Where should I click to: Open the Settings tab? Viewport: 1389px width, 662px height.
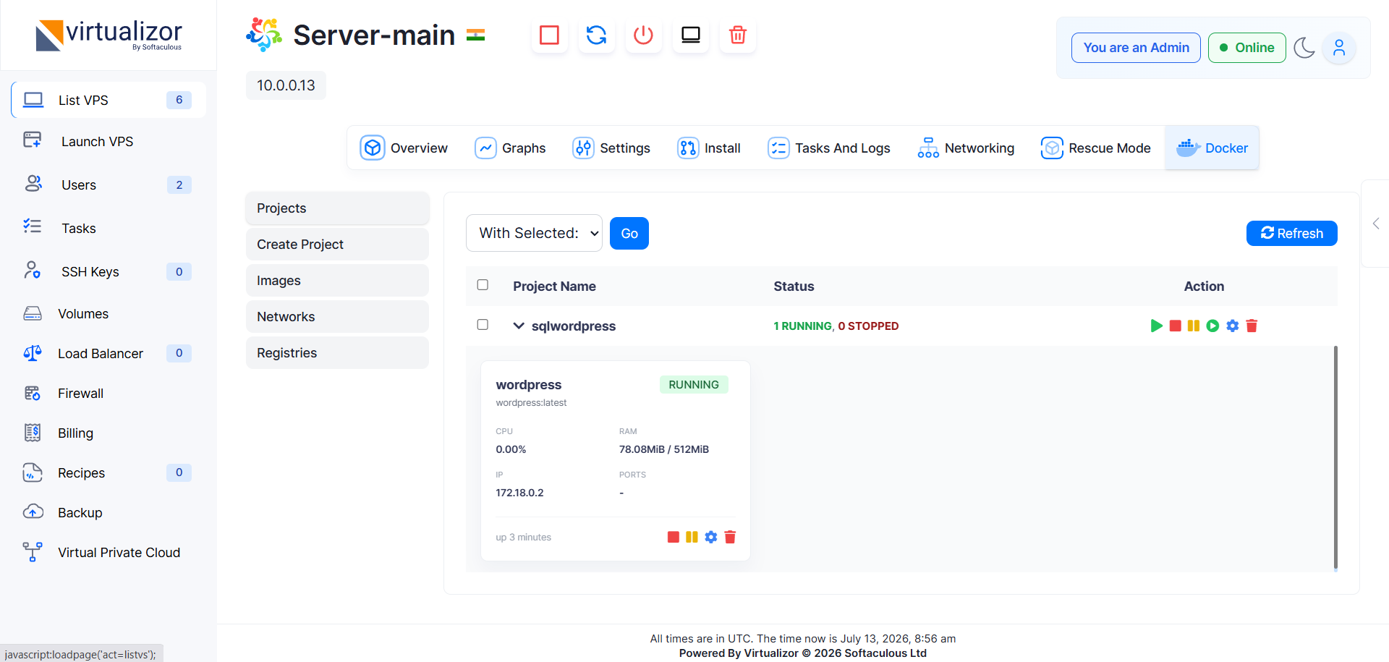pos(611,148)
